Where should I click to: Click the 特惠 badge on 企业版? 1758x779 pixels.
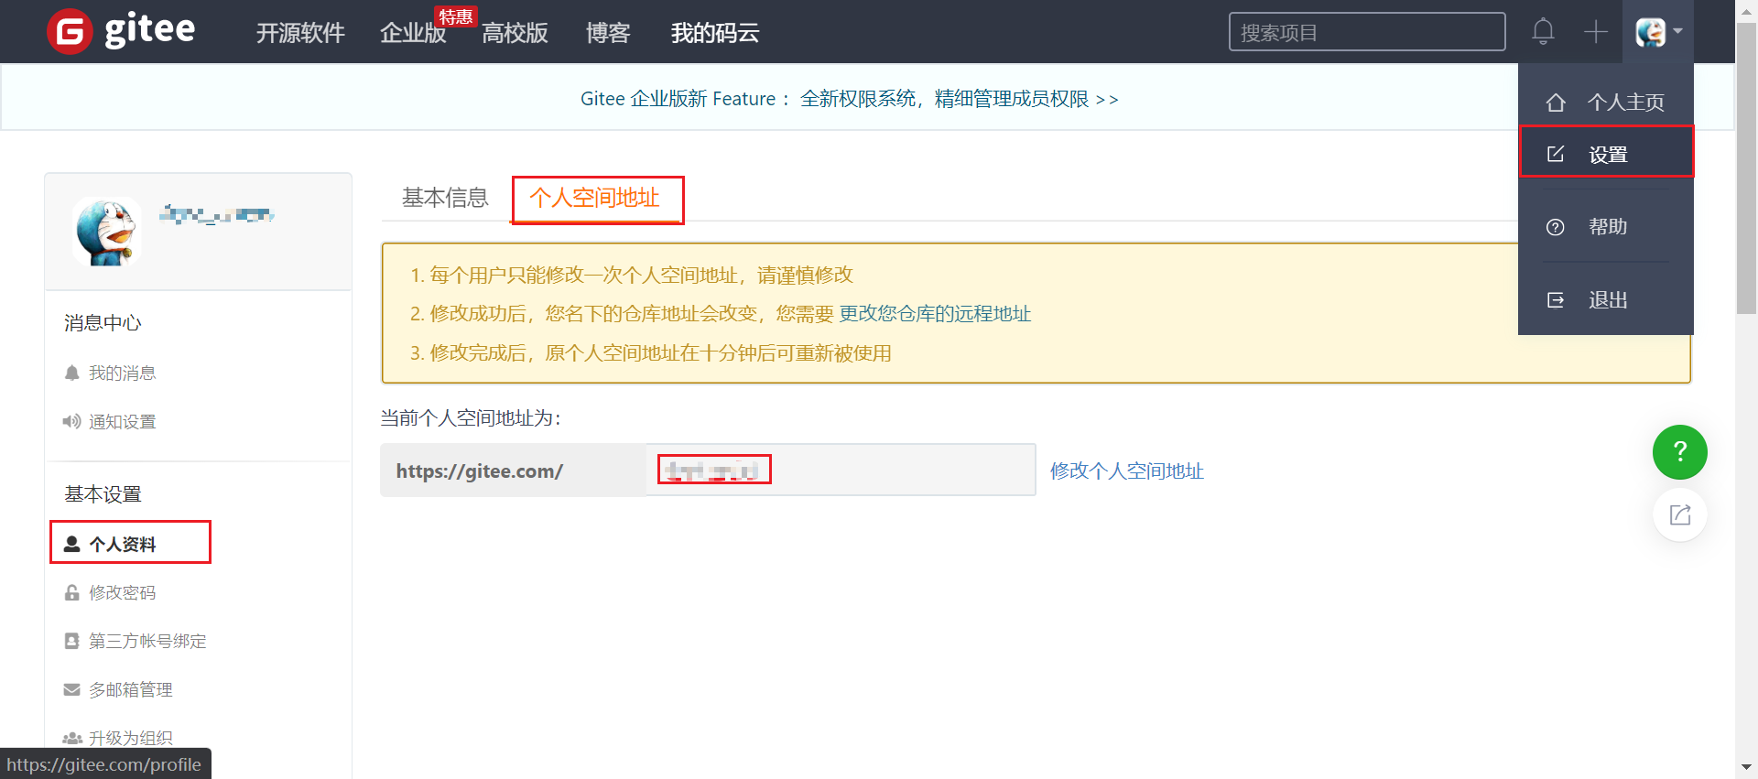click(455, 16)
